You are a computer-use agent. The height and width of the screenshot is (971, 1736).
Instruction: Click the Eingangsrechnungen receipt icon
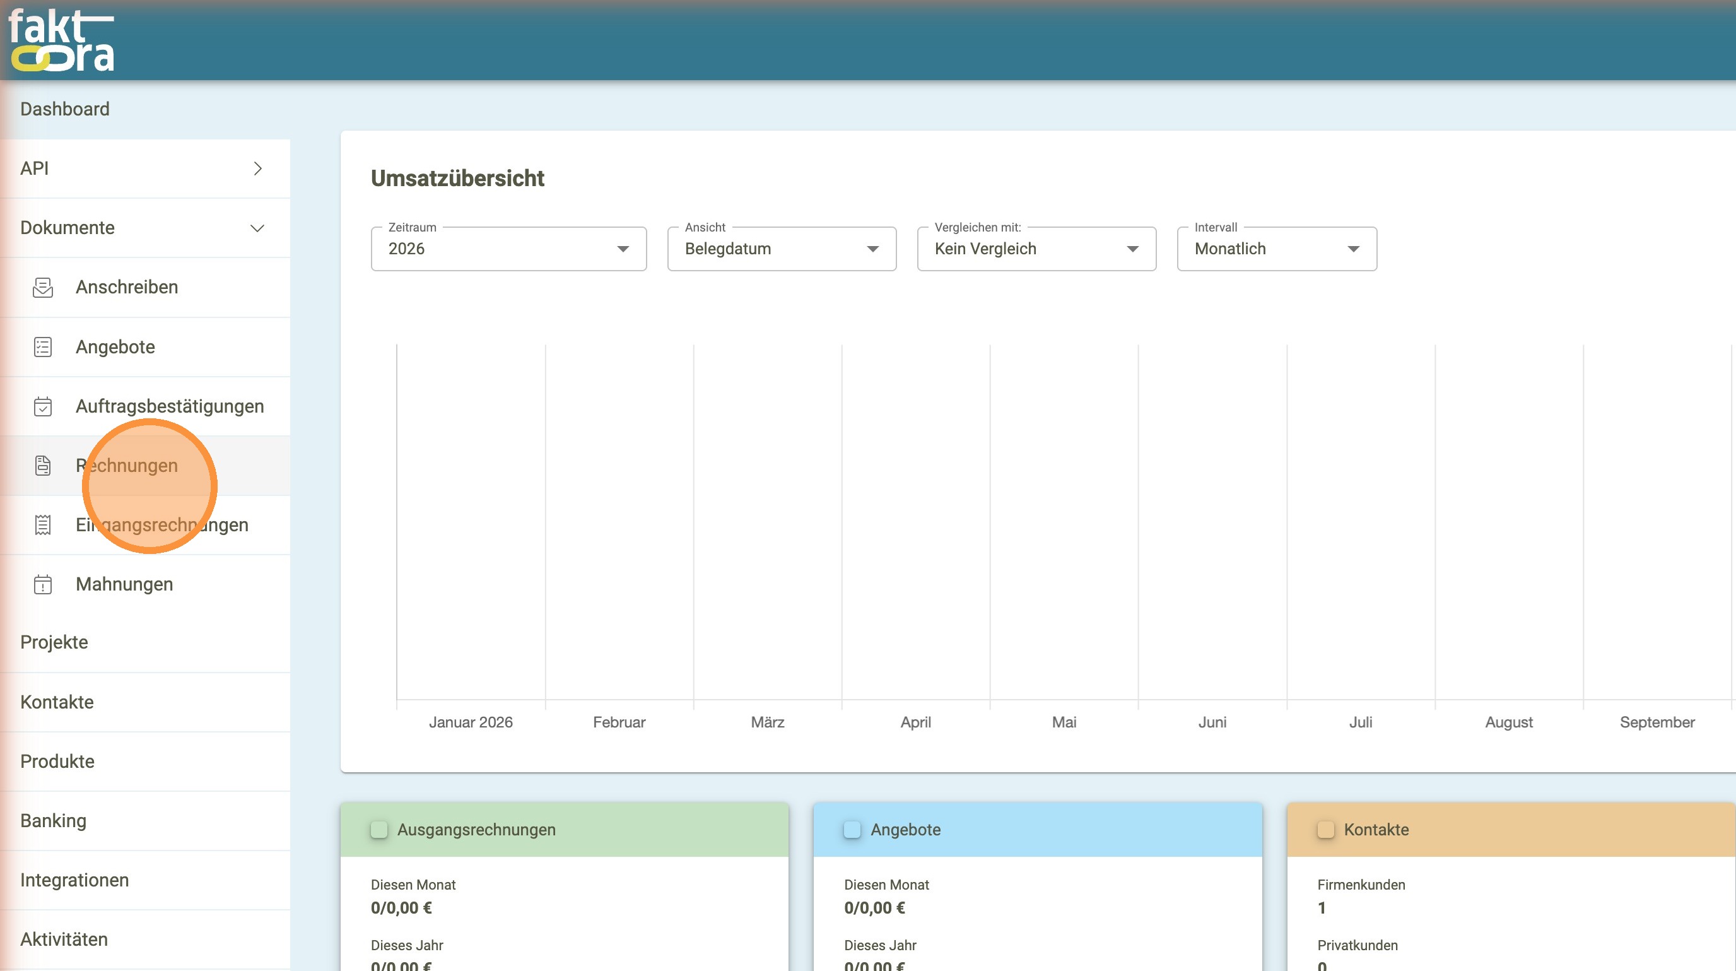[42, 525]
